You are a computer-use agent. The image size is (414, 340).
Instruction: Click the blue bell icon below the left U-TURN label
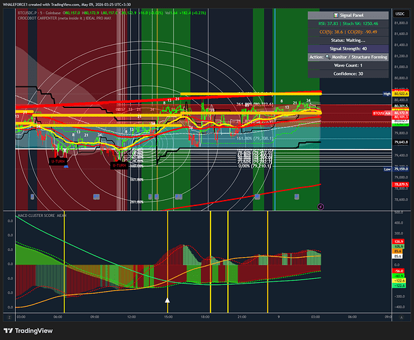[x=66, y=166]
